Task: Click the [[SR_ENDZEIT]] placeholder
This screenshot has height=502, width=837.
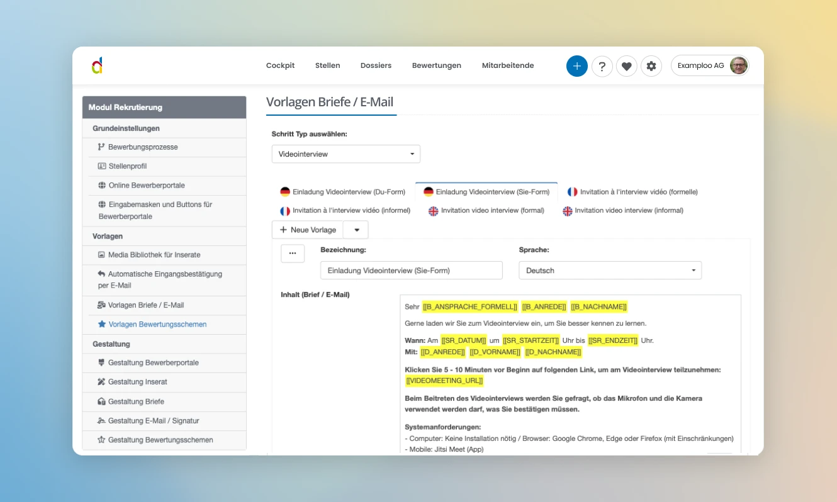Action: [x=613, y=340]
